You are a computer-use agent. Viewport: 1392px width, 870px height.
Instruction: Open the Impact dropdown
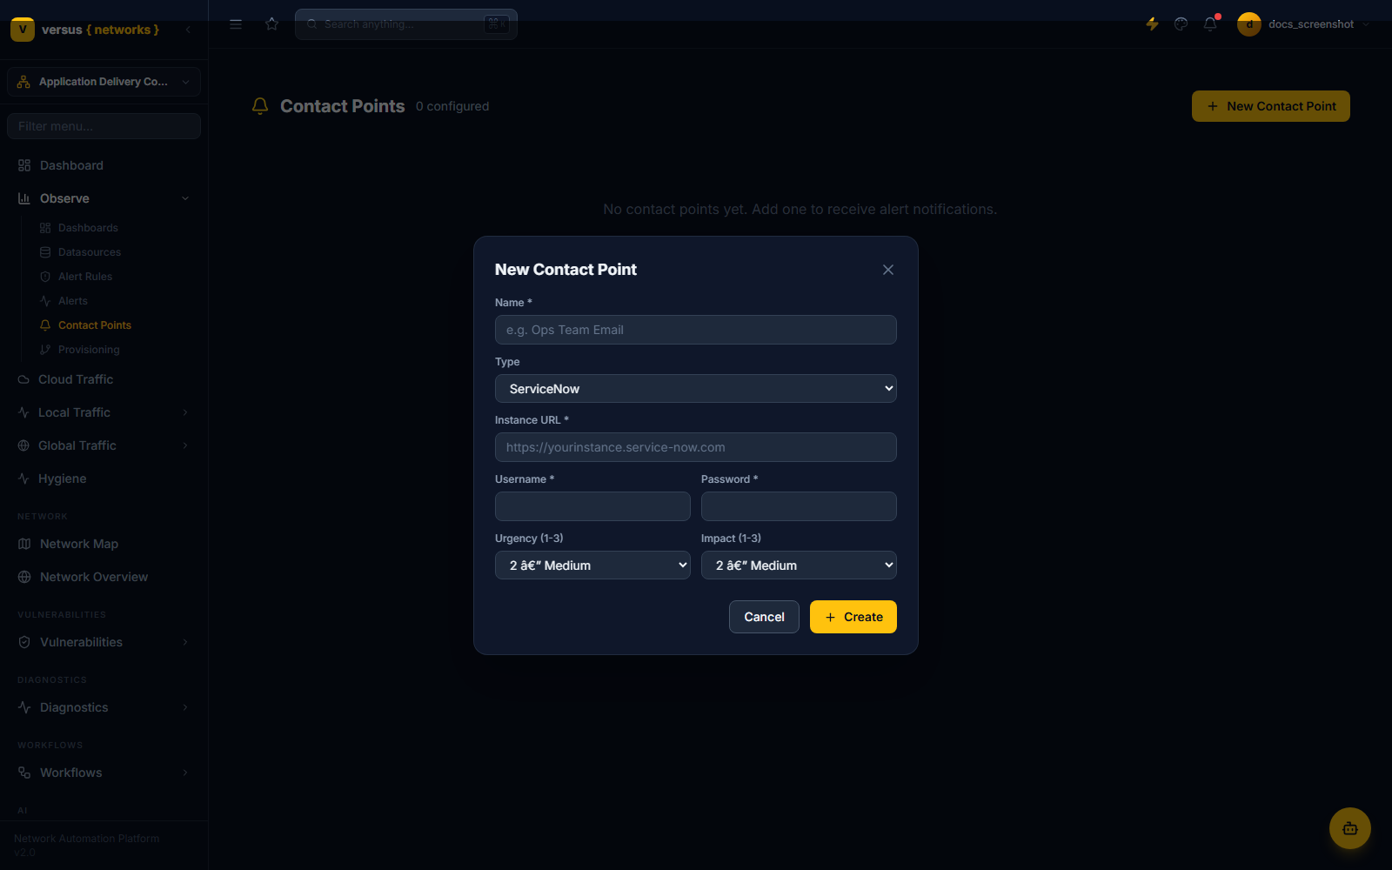point(799,565)
